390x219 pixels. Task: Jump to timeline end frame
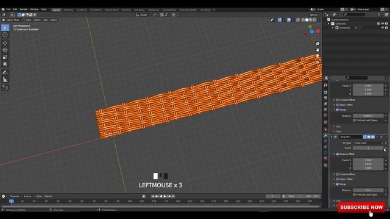(173, 196)
